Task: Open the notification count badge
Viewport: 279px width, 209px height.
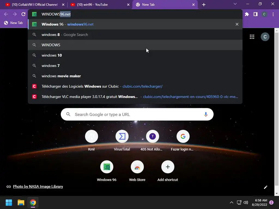Action: coord(271,202)
